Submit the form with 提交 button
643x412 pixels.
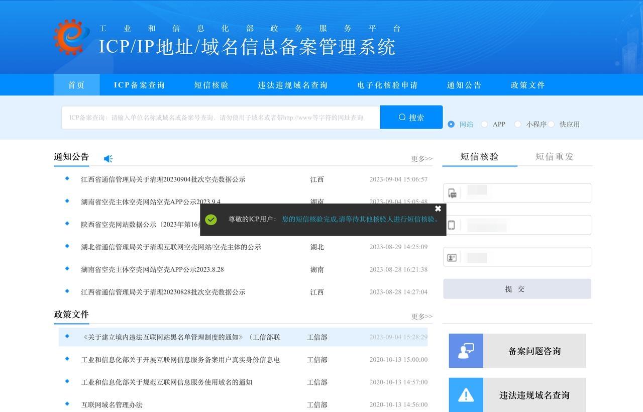517,289
